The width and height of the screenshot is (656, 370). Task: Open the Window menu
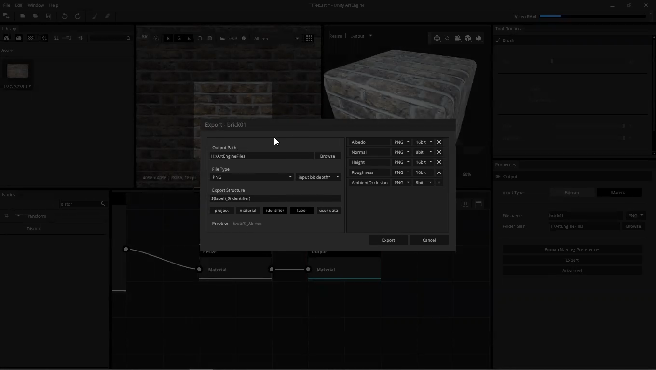(36, 5)
